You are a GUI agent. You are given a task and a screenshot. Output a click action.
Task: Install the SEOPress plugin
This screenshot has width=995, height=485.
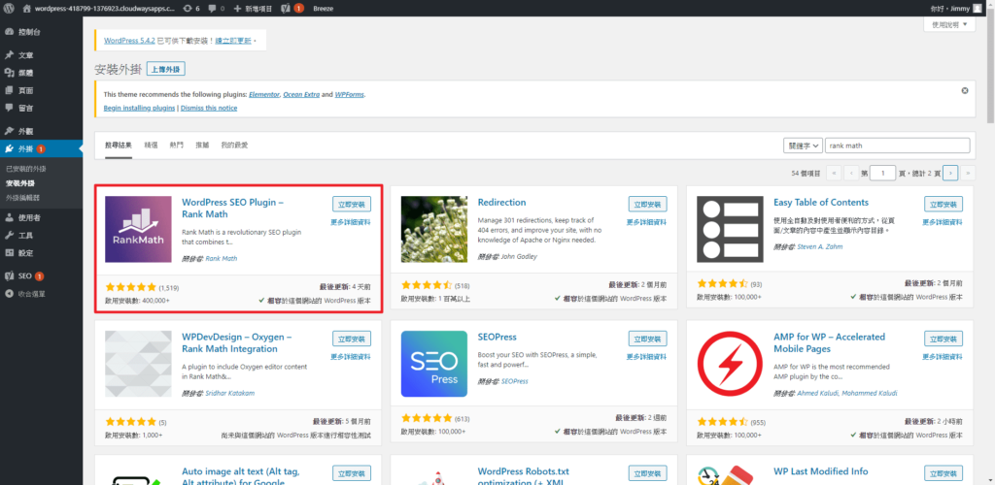point(647,339)
